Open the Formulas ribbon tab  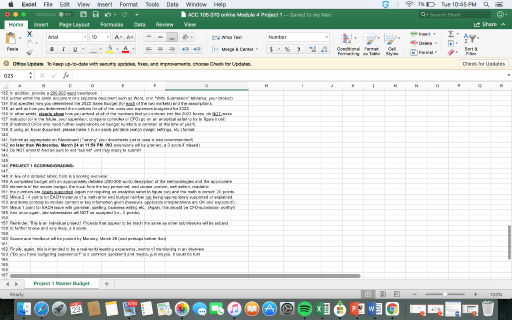(111, 24)
